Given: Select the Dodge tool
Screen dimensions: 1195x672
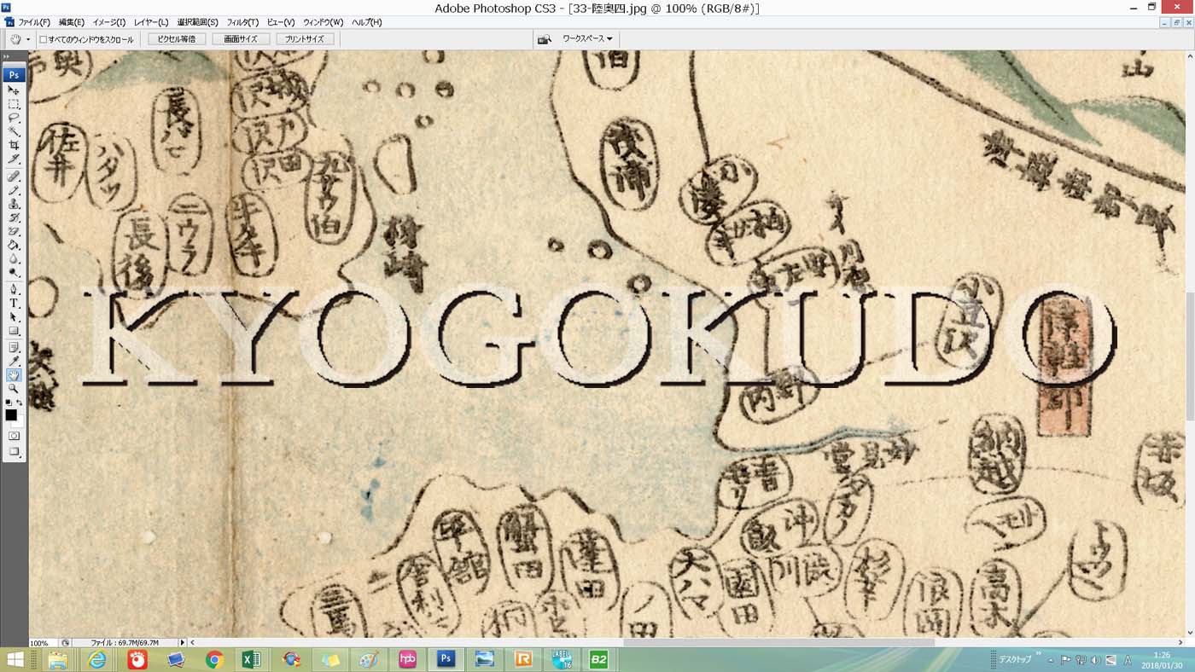Looking at the screenshot, I should point(14,272).
